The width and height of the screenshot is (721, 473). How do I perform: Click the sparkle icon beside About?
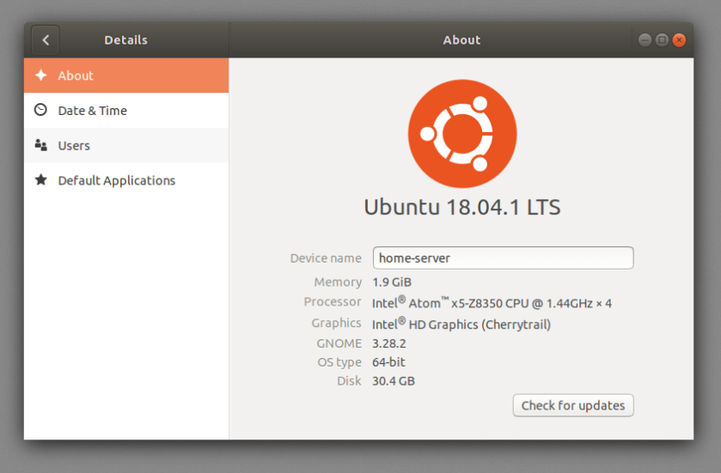tap(40, 76)
